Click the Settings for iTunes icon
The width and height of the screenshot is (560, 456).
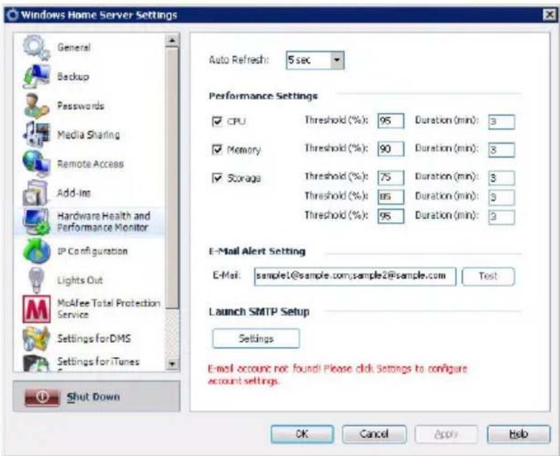pos(36,363)
